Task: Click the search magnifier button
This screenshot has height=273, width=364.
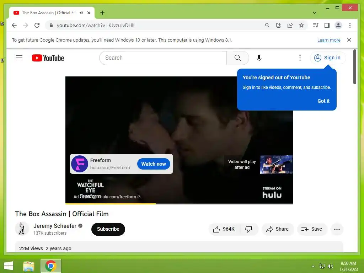Action: (x=237, y=58)
